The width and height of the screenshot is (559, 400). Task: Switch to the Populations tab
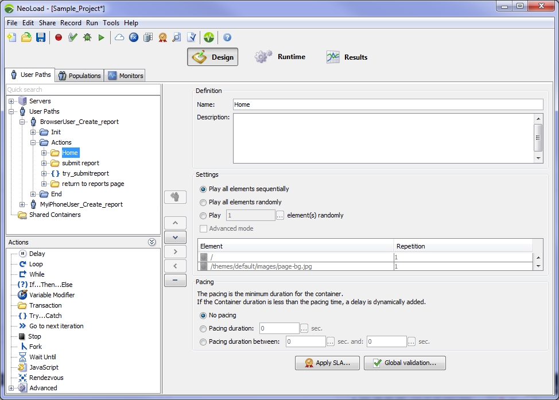point(79,76)
